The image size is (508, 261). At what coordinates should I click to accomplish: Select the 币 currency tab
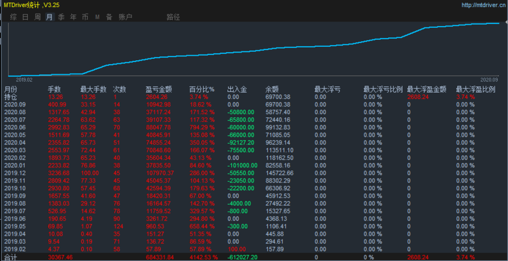pyautogui.click(x=85, y=17)
